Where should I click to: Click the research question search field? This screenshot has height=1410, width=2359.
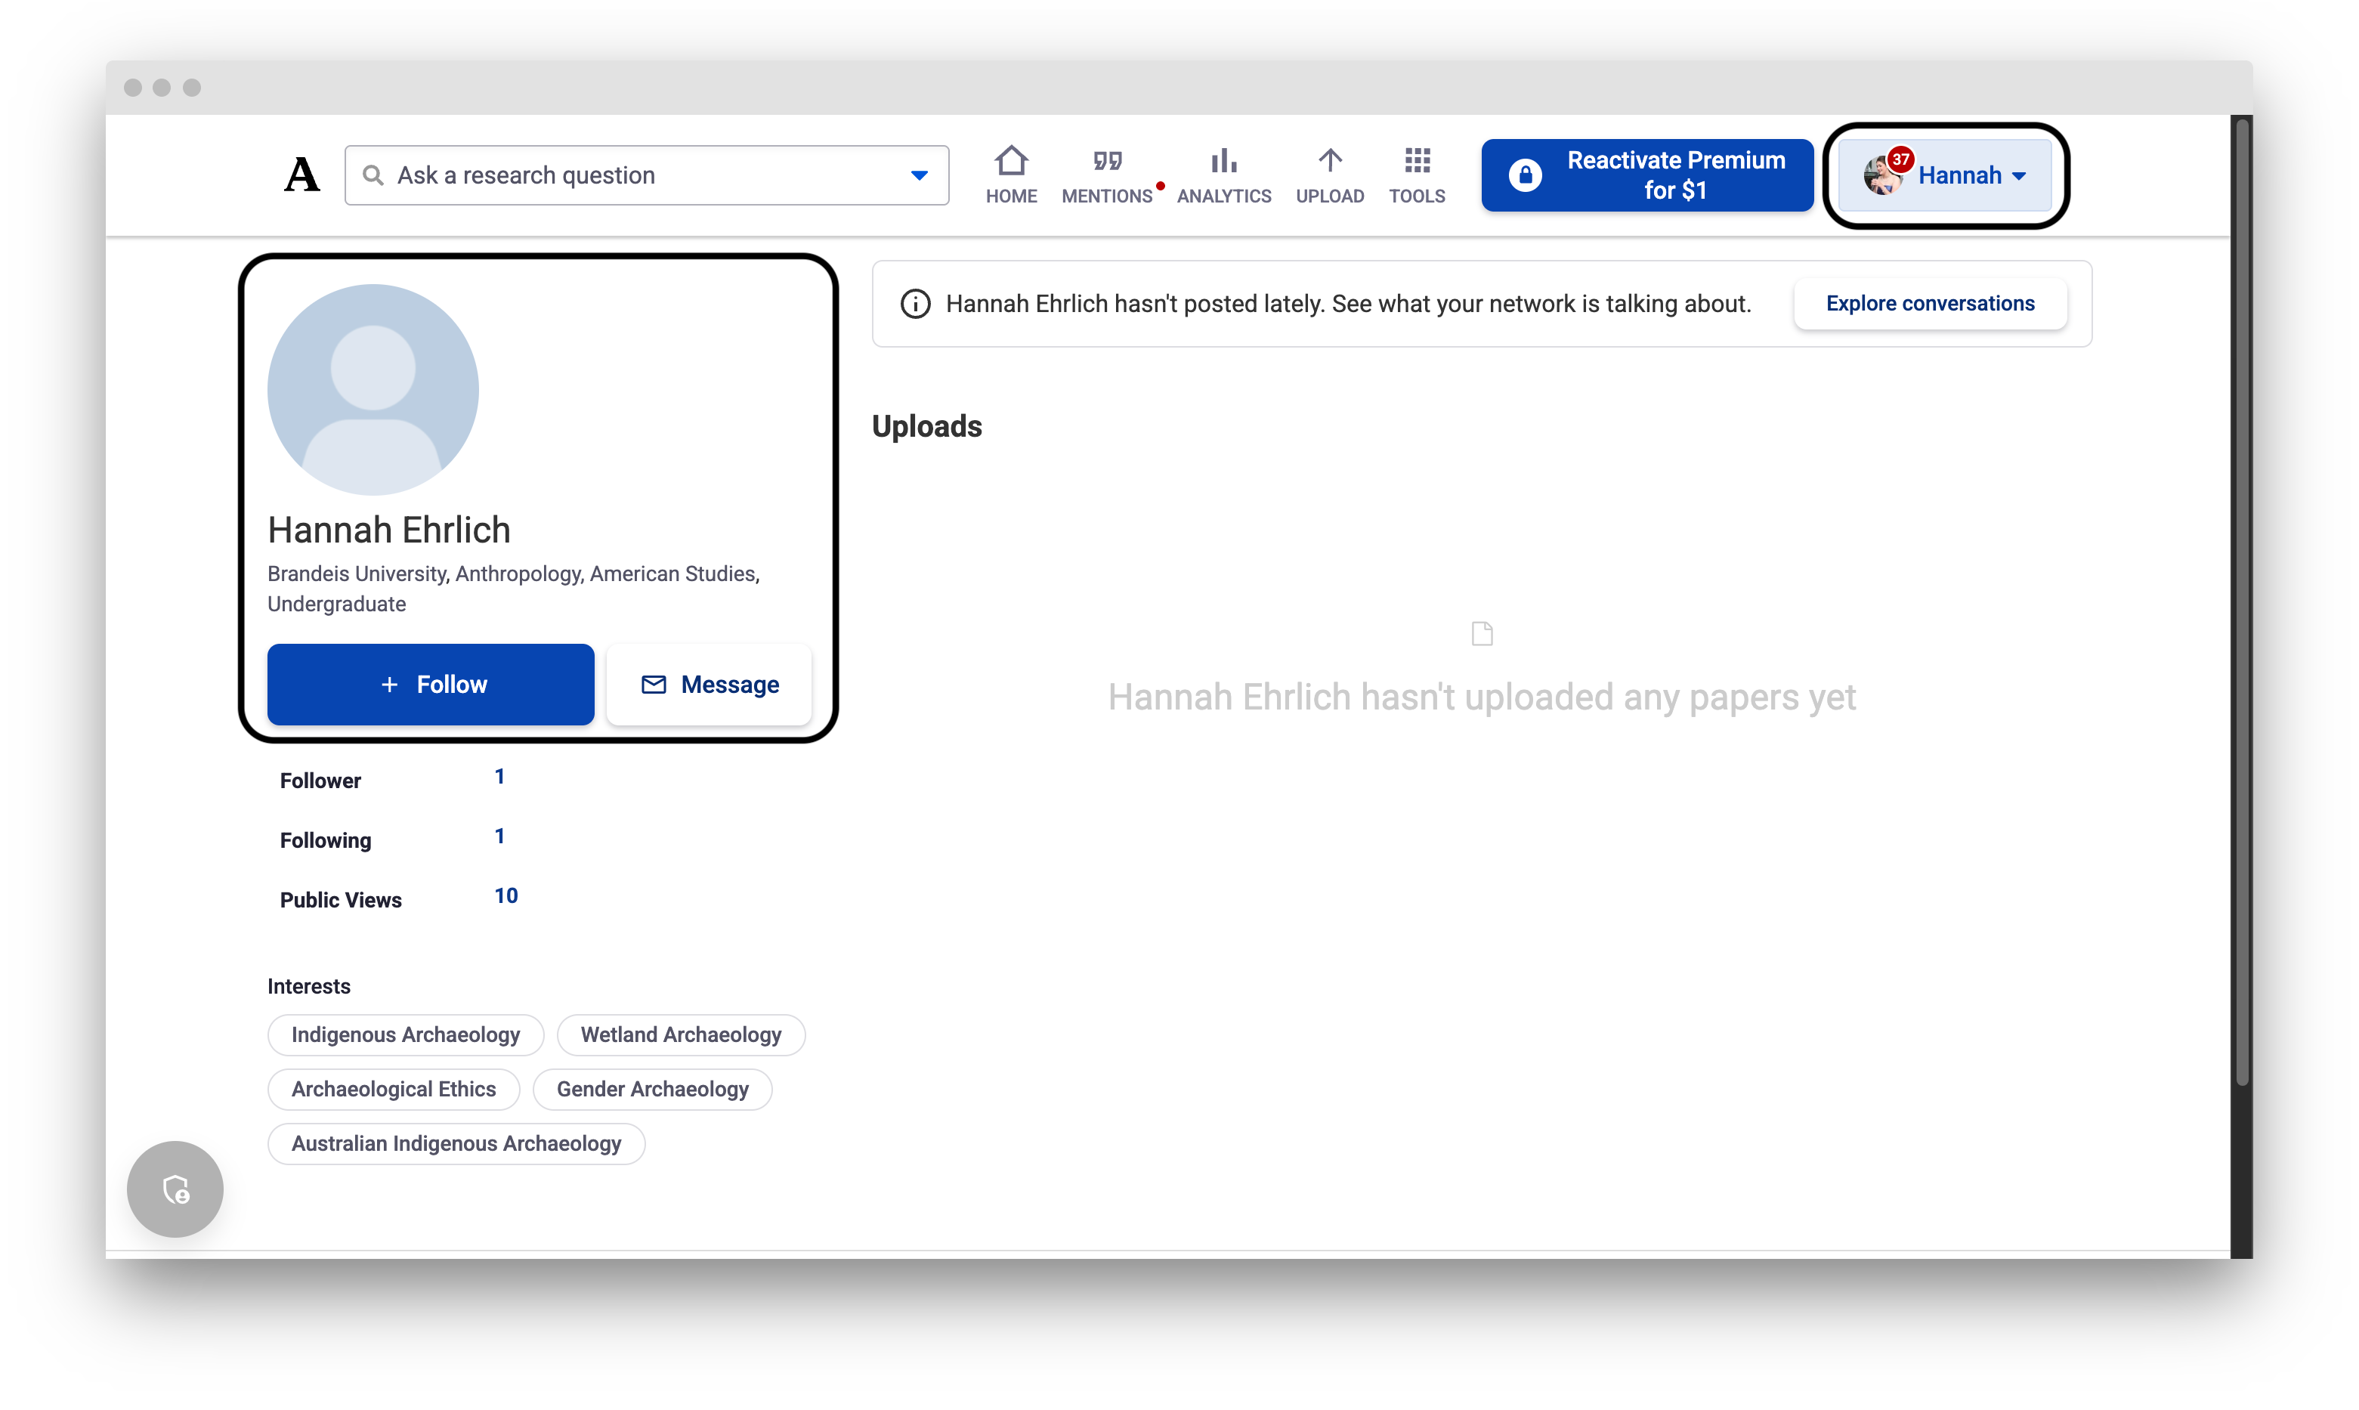tap(646, 176)
